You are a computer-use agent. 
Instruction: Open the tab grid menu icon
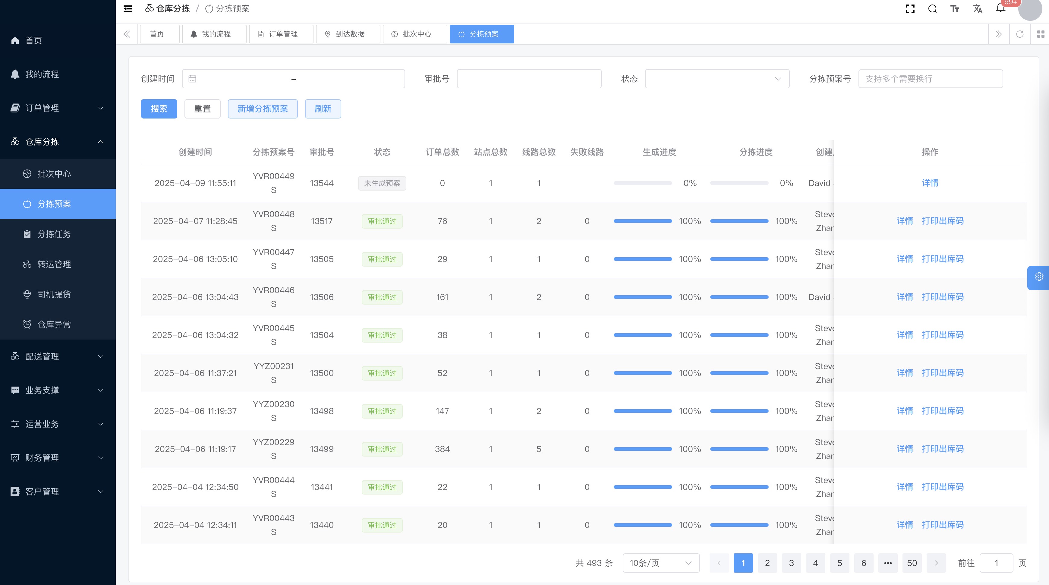click(x=1041, y=34)
